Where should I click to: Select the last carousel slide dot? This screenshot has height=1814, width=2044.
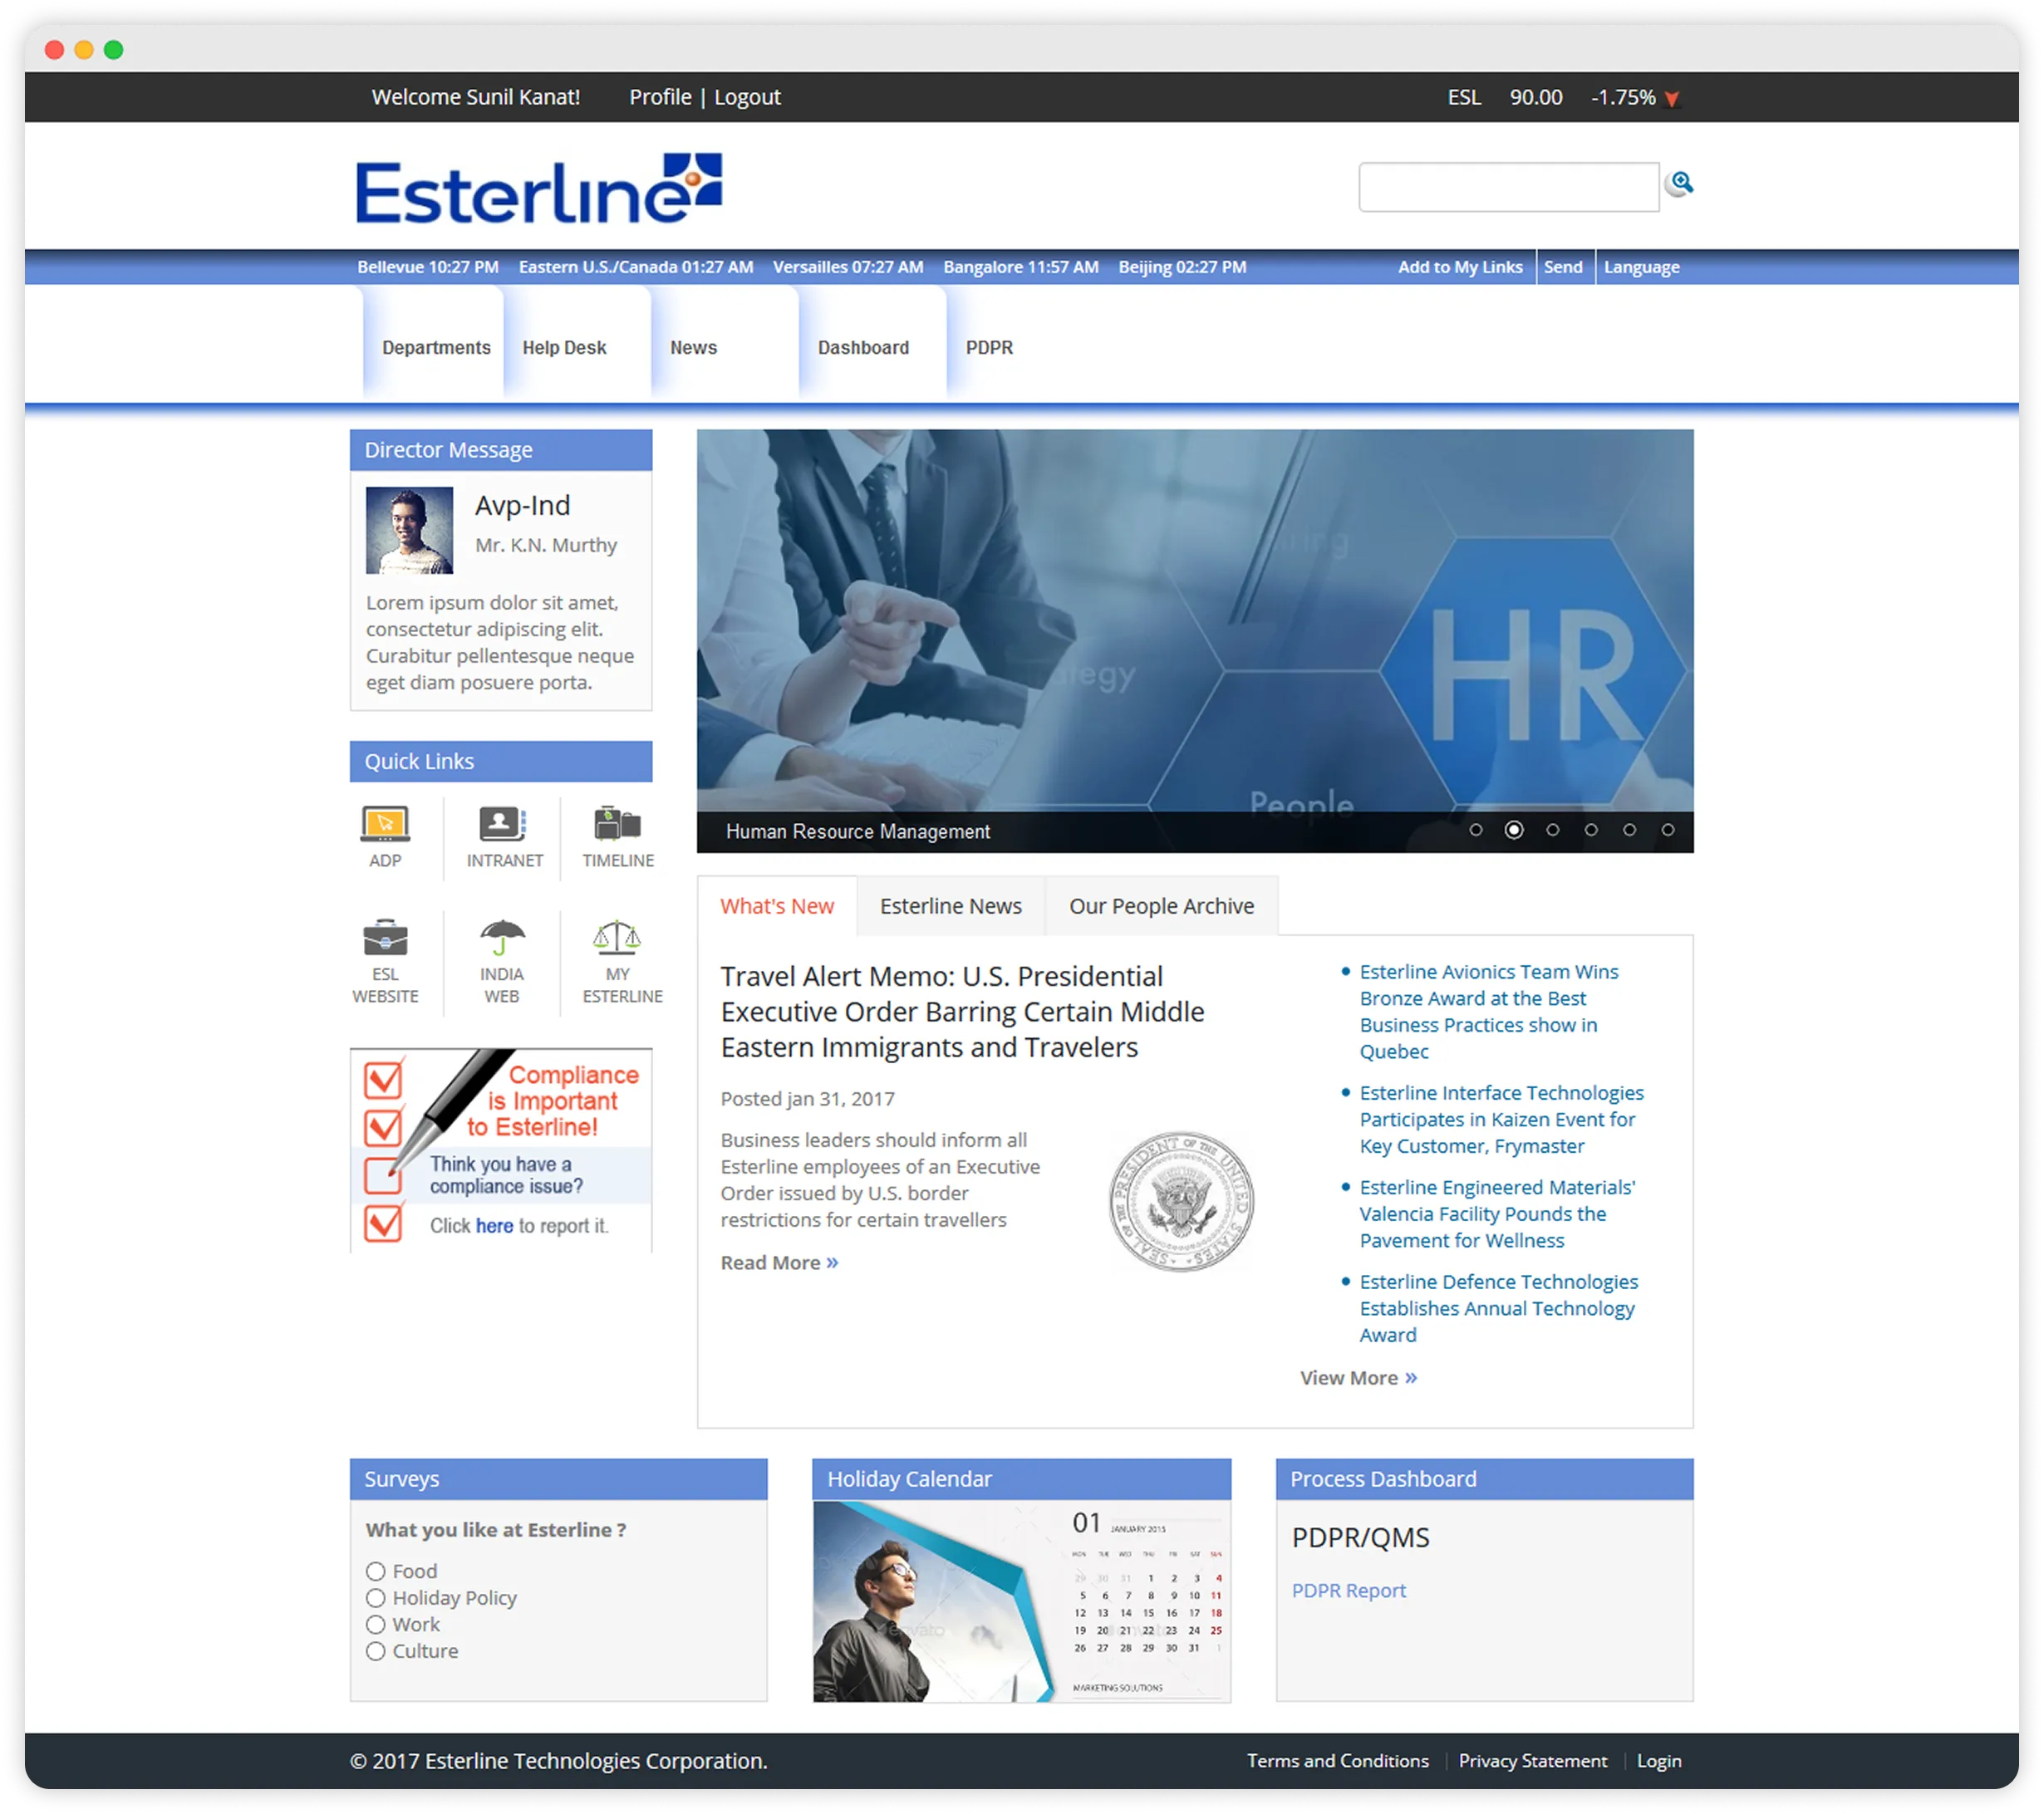pos(1668,831)
